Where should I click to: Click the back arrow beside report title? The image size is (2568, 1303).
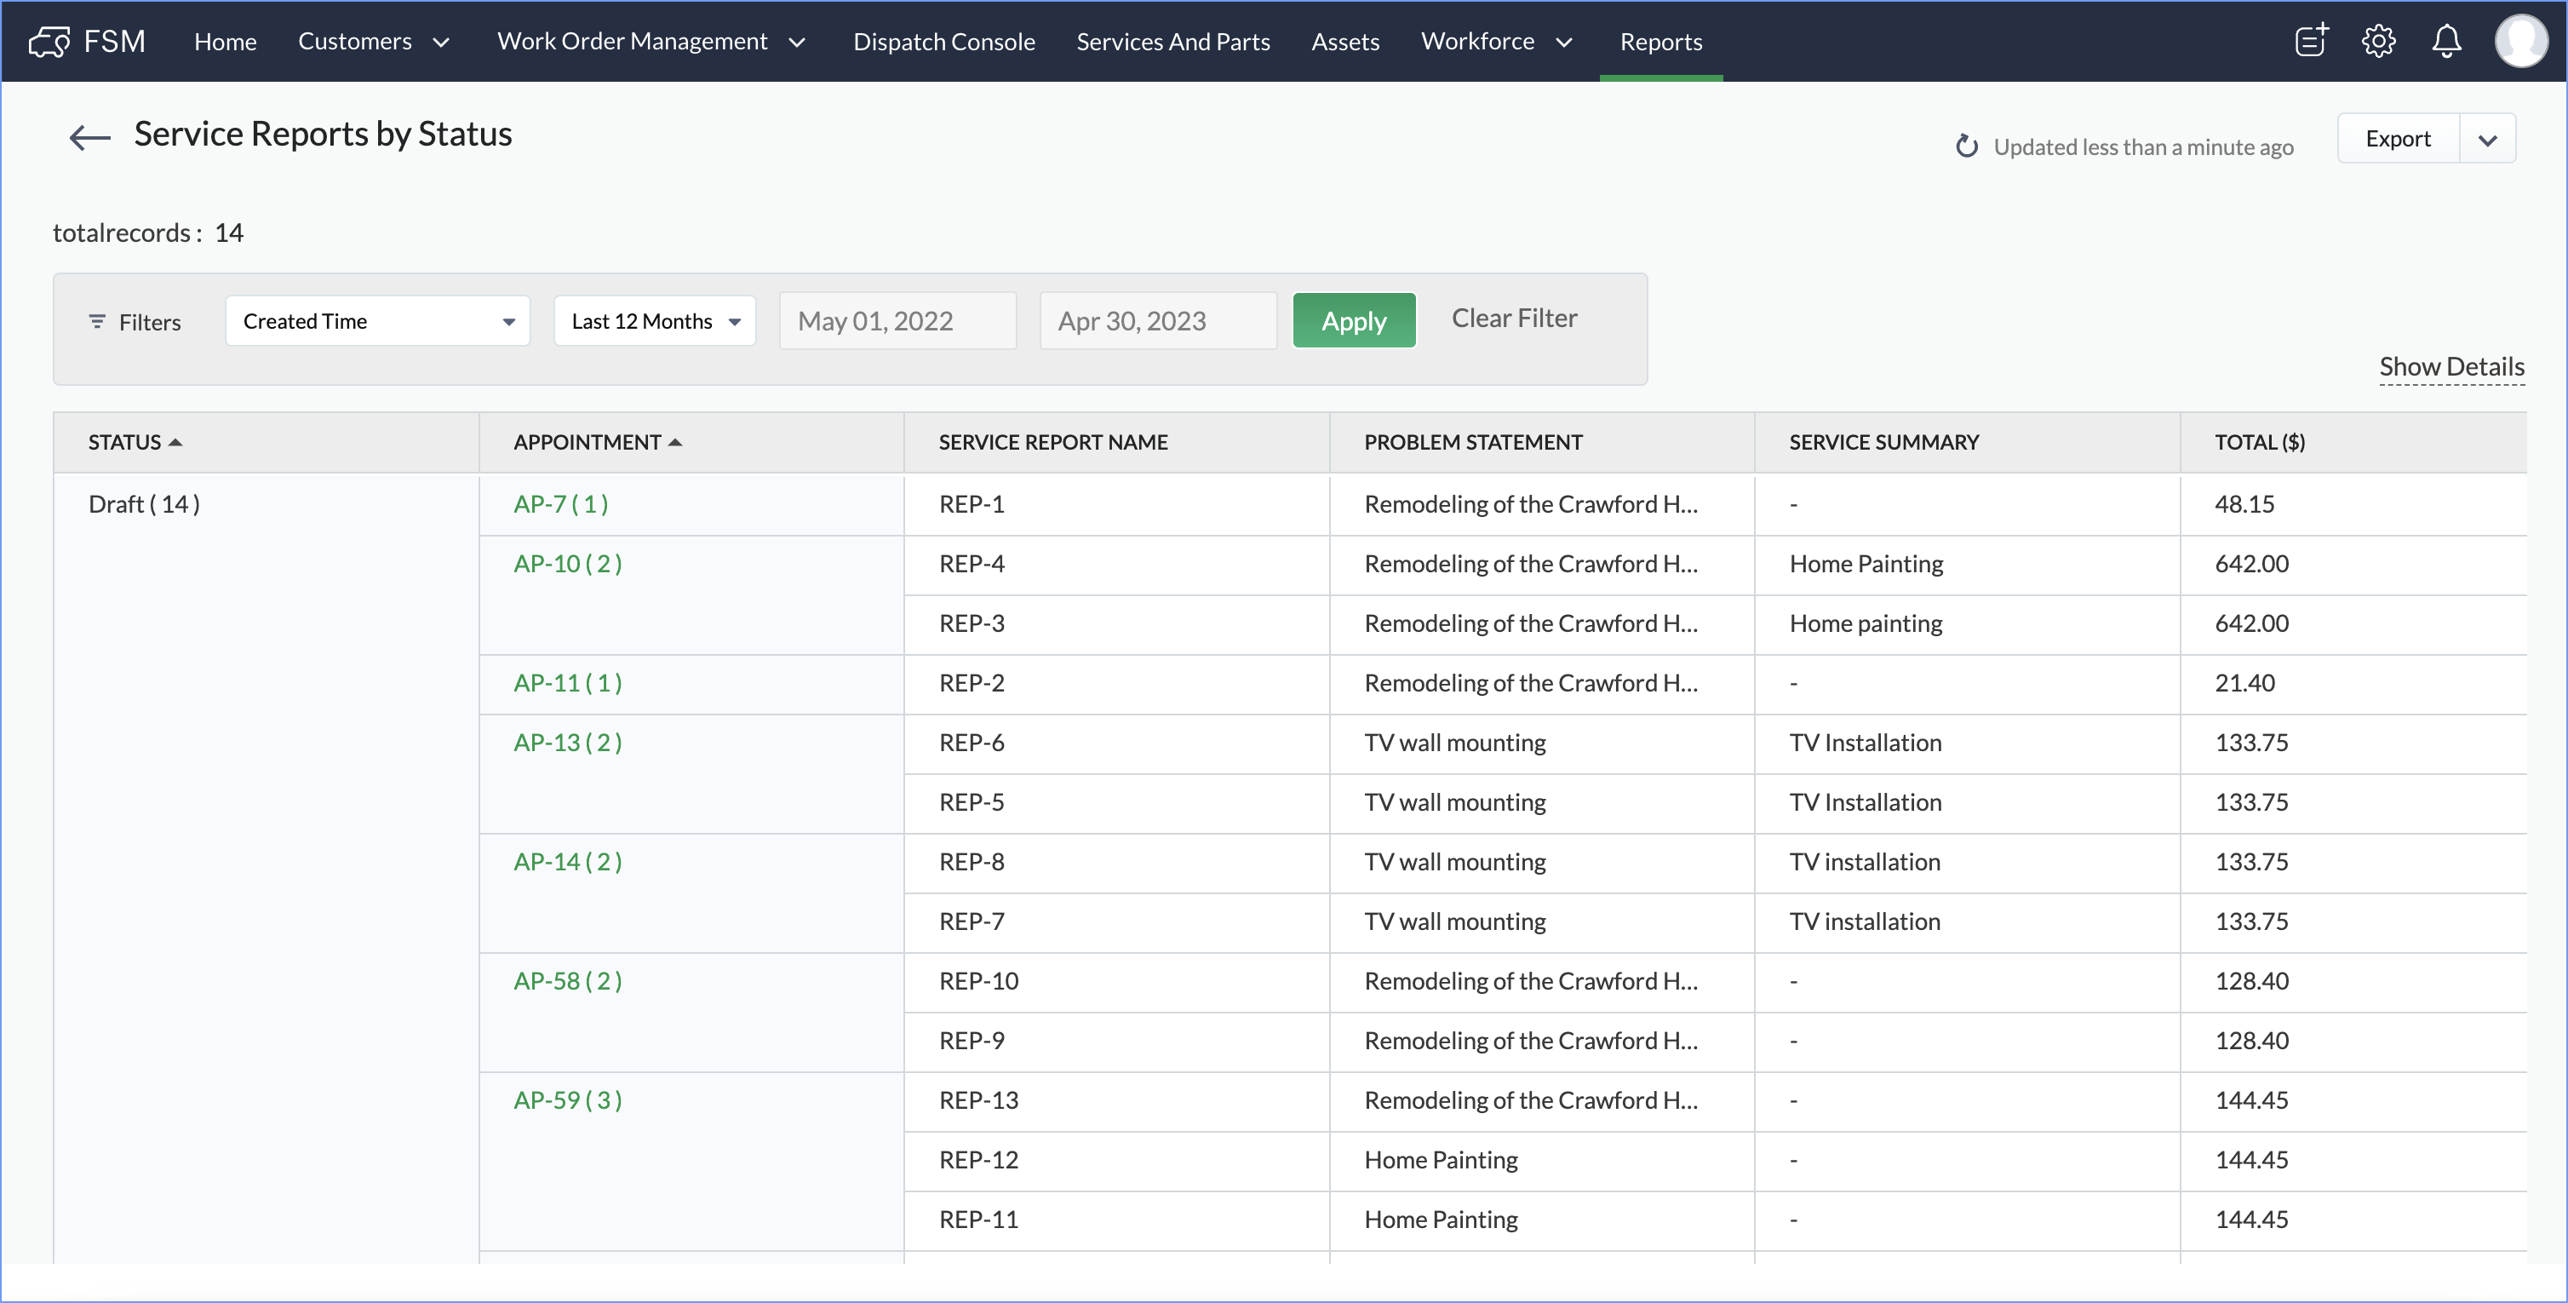(x=89, y=136)
